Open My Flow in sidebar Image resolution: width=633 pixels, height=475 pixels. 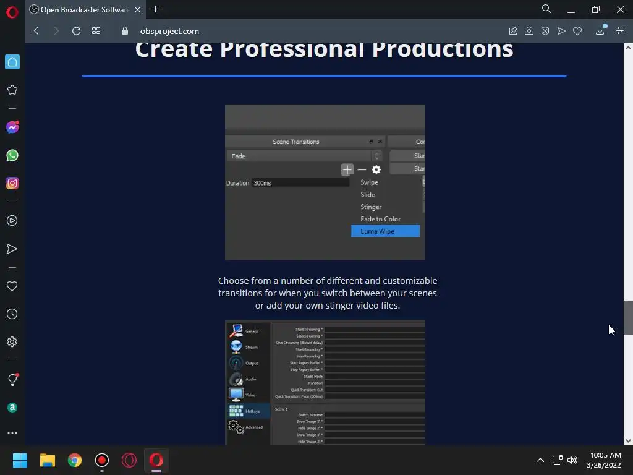pos(12,249)
